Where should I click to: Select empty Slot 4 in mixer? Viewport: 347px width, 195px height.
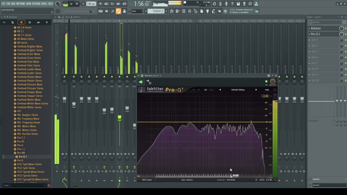(x=323, y=45)
